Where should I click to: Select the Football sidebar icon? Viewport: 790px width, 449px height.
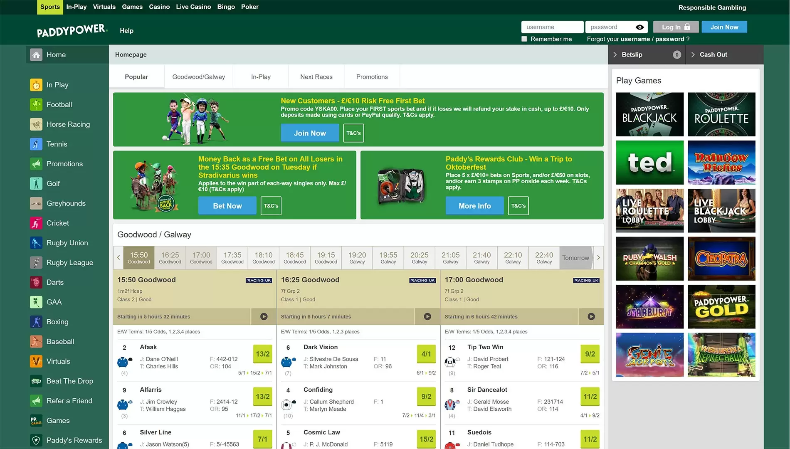point(36,105)
